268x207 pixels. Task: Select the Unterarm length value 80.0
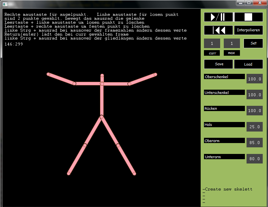(254, 159)
